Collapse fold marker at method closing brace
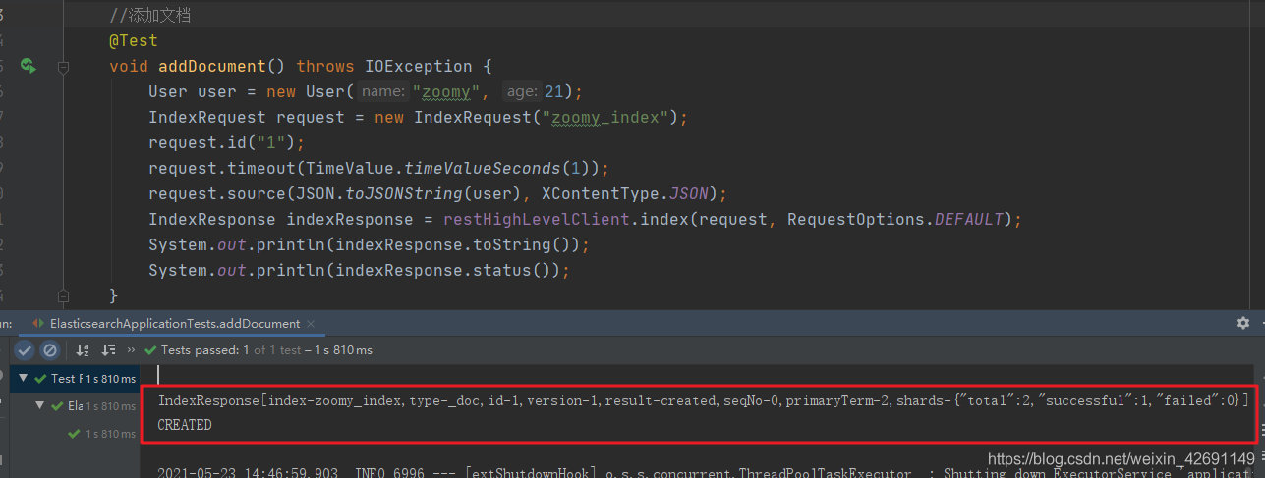 pos(63,294)
